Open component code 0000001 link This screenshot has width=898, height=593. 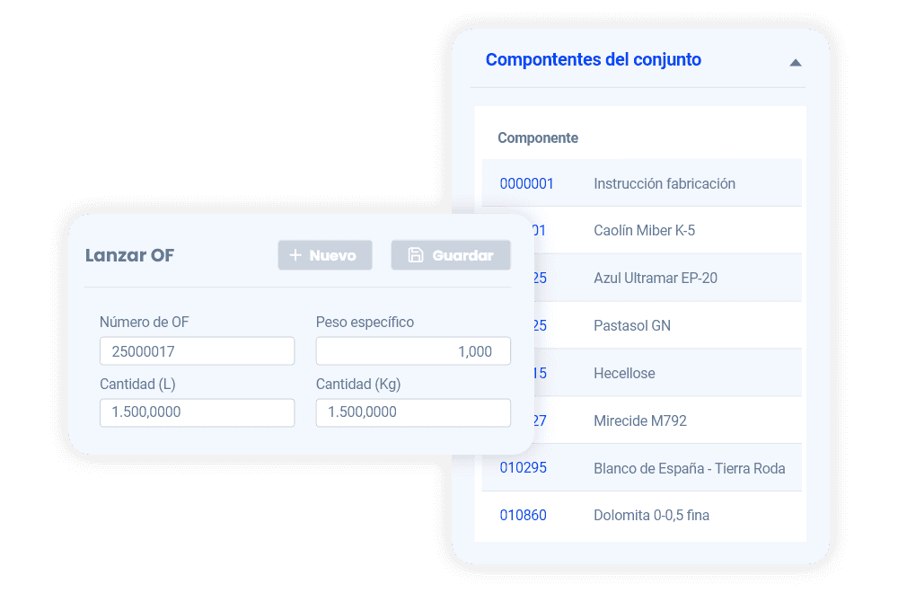point(527,183)
